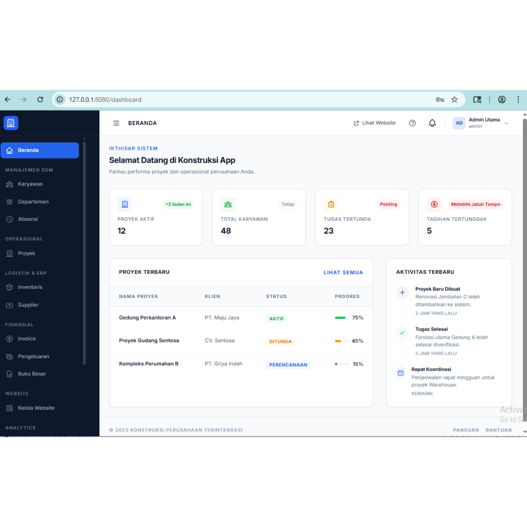Viewport: 527px width, 527px height.
Task: Click the Supplier sidebar icon
Action: [x=9, y=305]
